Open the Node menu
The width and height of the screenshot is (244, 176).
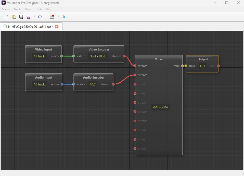18,9
